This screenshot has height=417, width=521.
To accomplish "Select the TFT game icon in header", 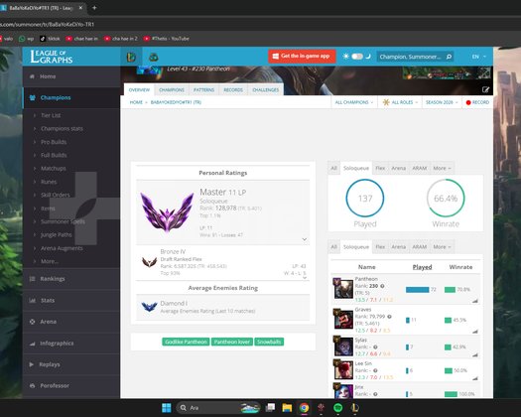I will tap(153, 58).
